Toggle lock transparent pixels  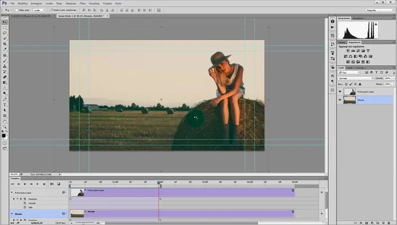[x=346, y=84]
